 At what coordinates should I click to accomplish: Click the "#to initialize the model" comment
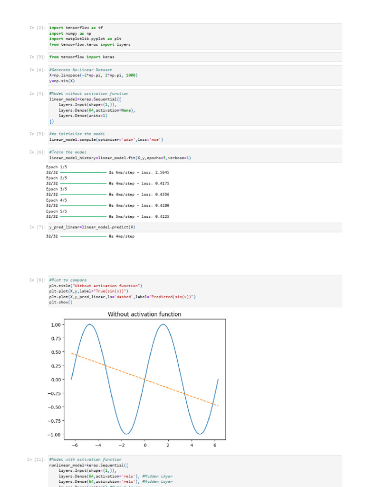click(x=77, y=134)
